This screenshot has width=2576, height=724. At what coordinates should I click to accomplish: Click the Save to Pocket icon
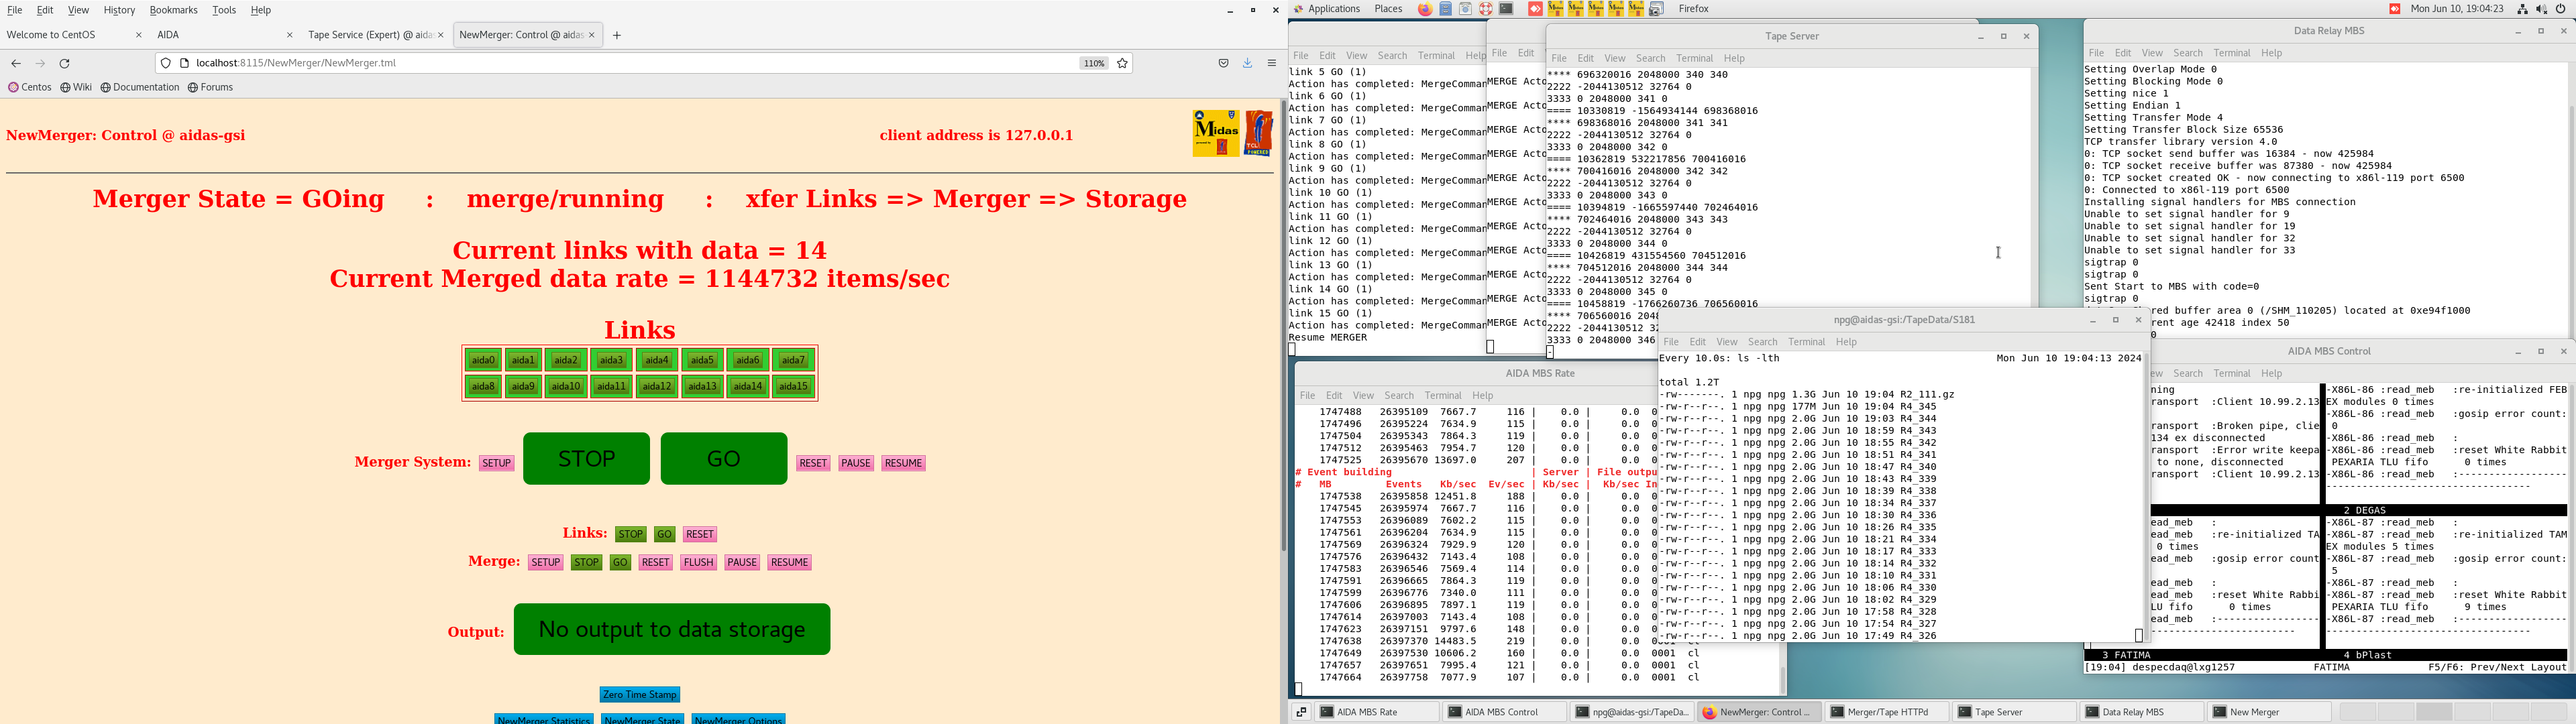point(1223,63)
